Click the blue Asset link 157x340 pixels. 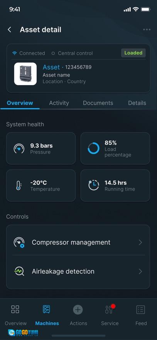(x=51, y=67)
